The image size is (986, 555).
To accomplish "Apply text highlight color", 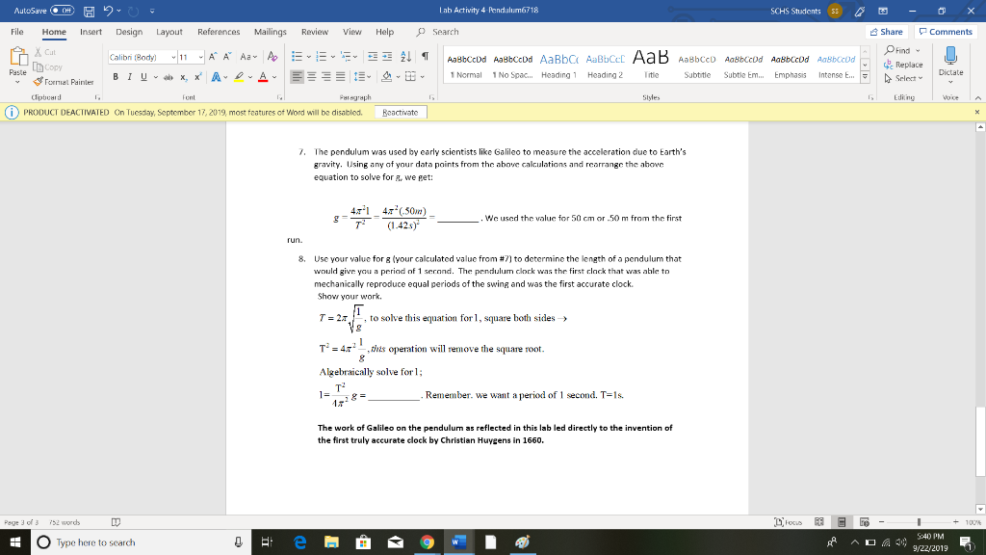I will (239, 77).
